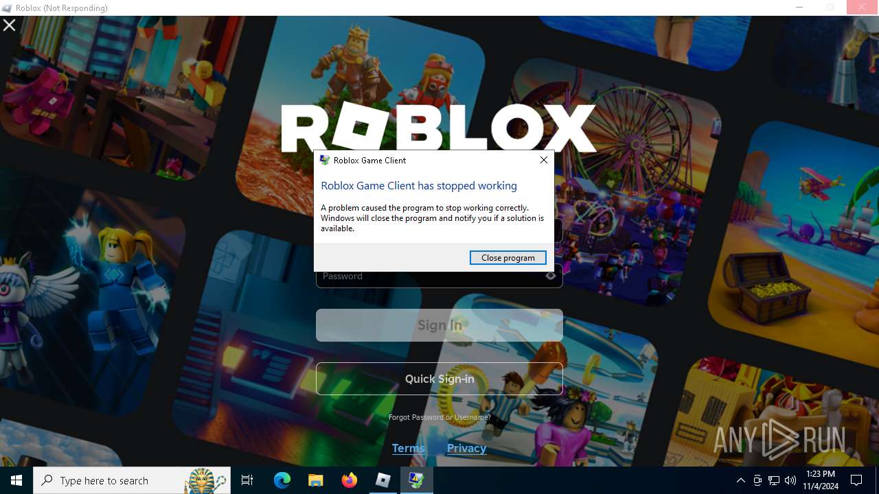879x494 pixels.
Task: Launch Microsoft Edge from taskbar
Action: coord(282,480)
